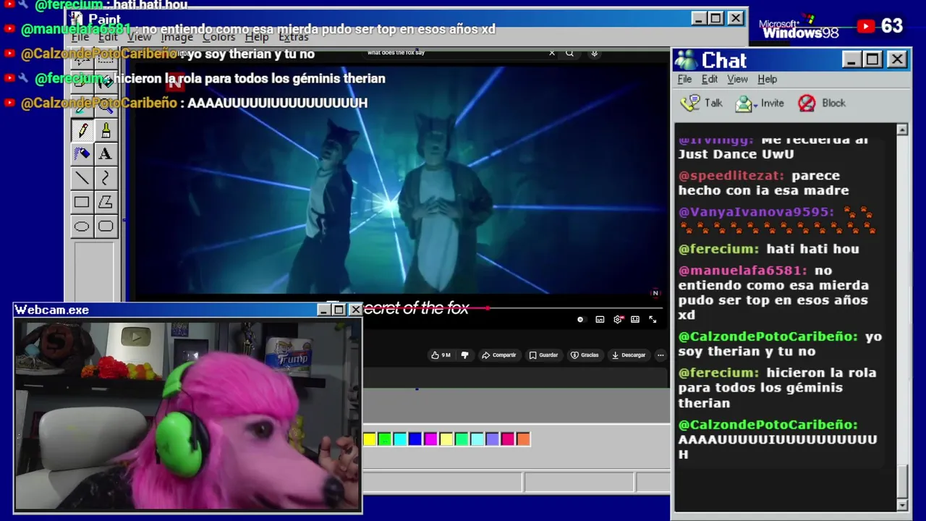The width and height of the screenshot is (926, 521).
Task: Select the Polygon tool in Paint
Action: click(x=106, y=202)
